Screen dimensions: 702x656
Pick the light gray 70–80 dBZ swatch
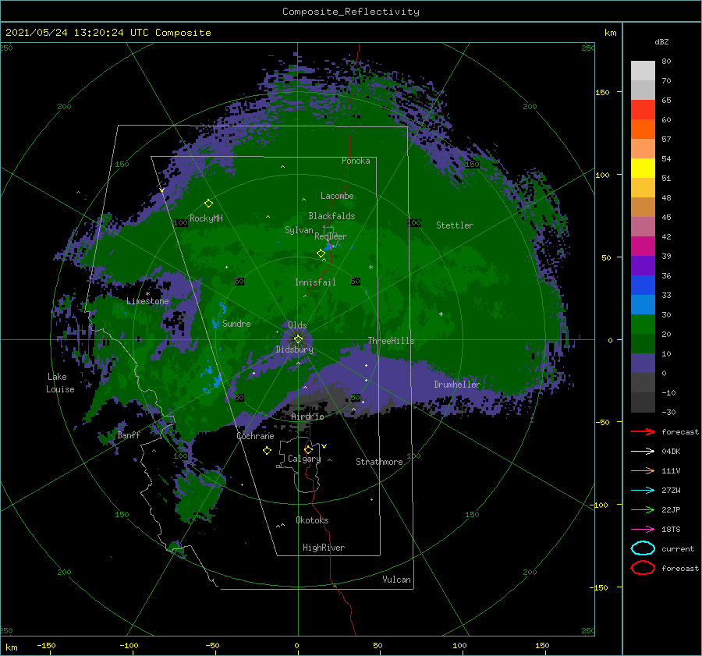(643, 71)
